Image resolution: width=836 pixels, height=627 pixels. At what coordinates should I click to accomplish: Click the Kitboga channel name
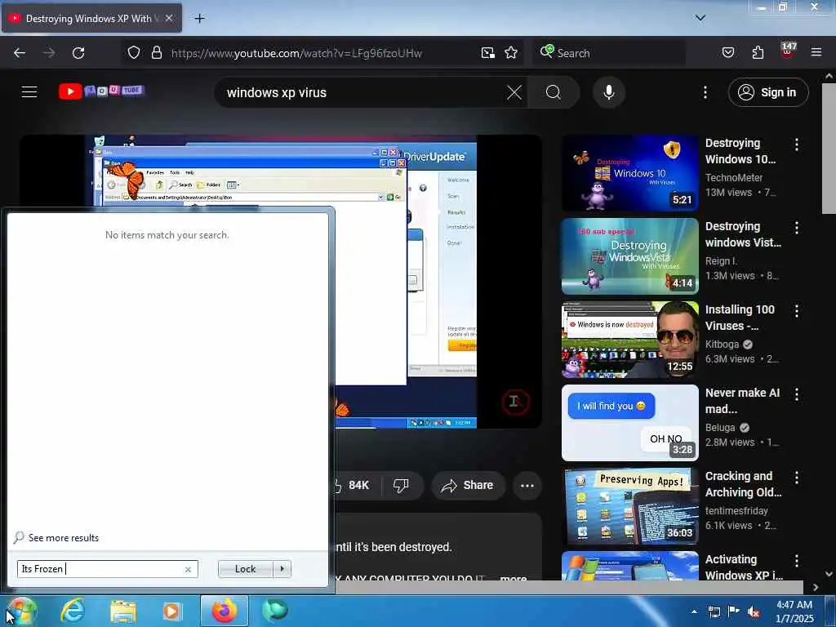(722, 345)
